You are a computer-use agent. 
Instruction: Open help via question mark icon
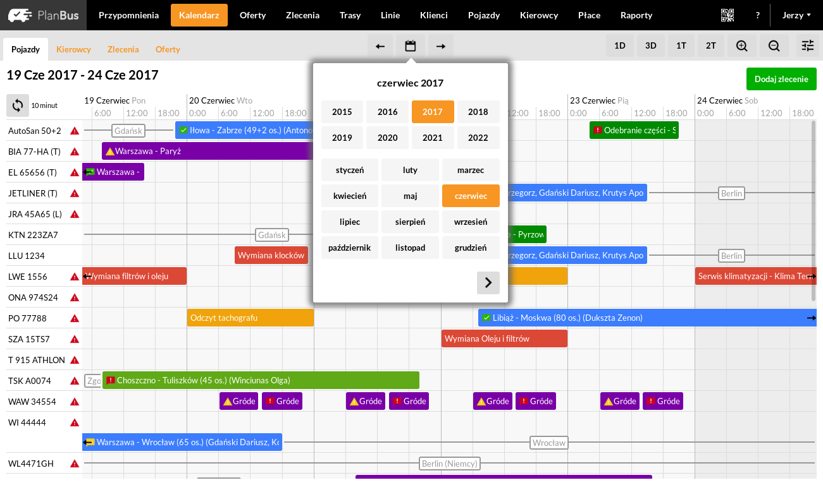click(x=757, y=15)
